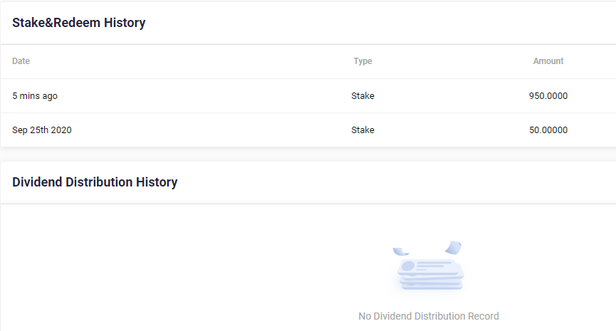Screen dimensions: 616x331
Task: Click the 950.0000 amount value
Action: 548,96
